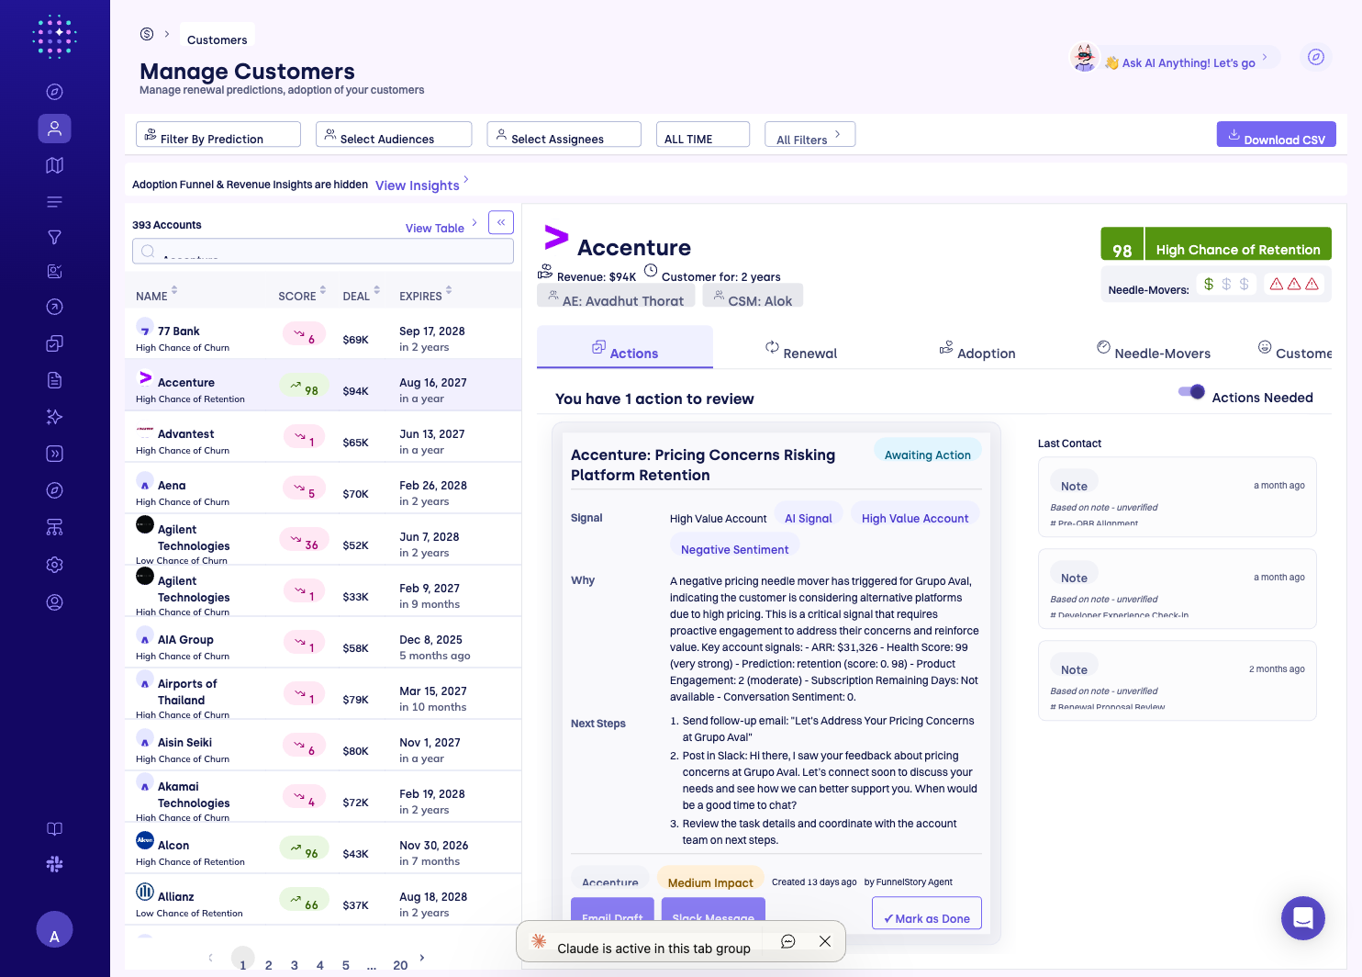The image size is (1362, 977).
Task: Click the search magnifier icon in accounts search
Action: click(x=148, y=251)
